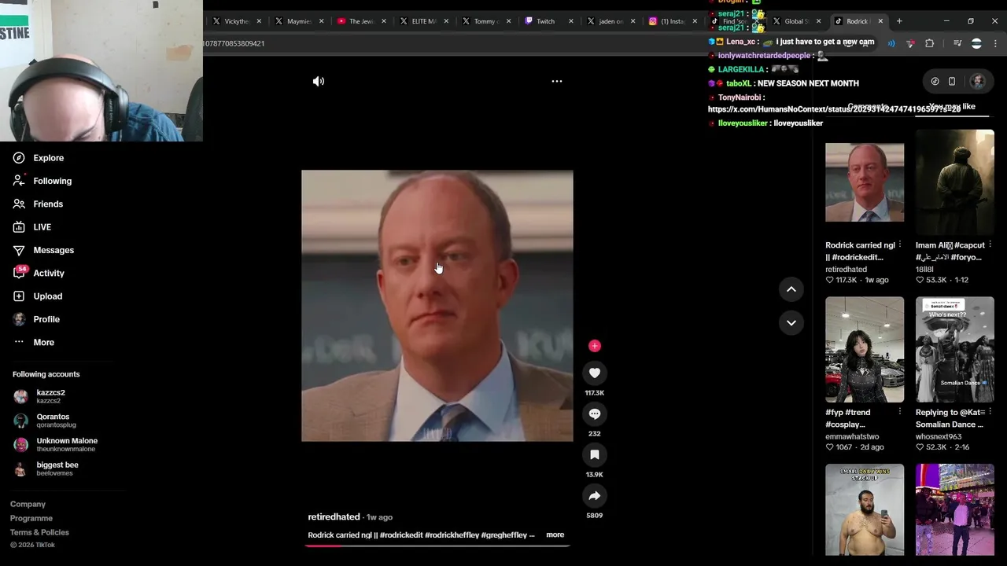The height and width of the screenshot is (566, 1007).
Task: Open #rodrickheffley hashtag link
Action: click(452, 535)
